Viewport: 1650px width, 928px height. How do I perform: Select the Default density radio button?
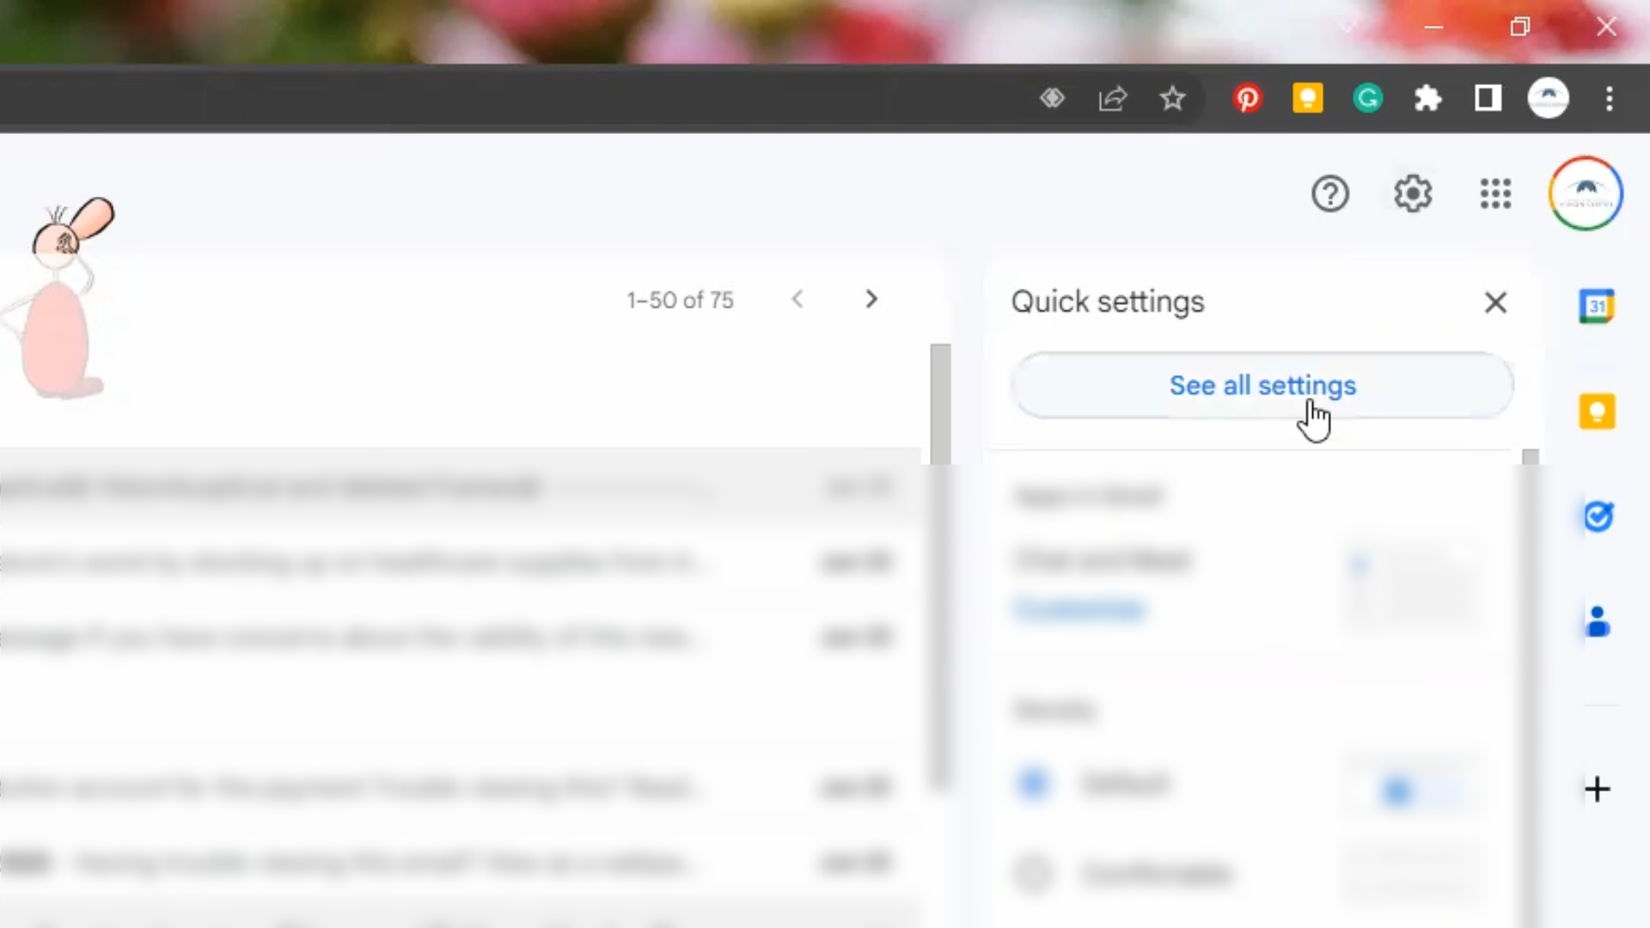click(x=1032, y=783)
